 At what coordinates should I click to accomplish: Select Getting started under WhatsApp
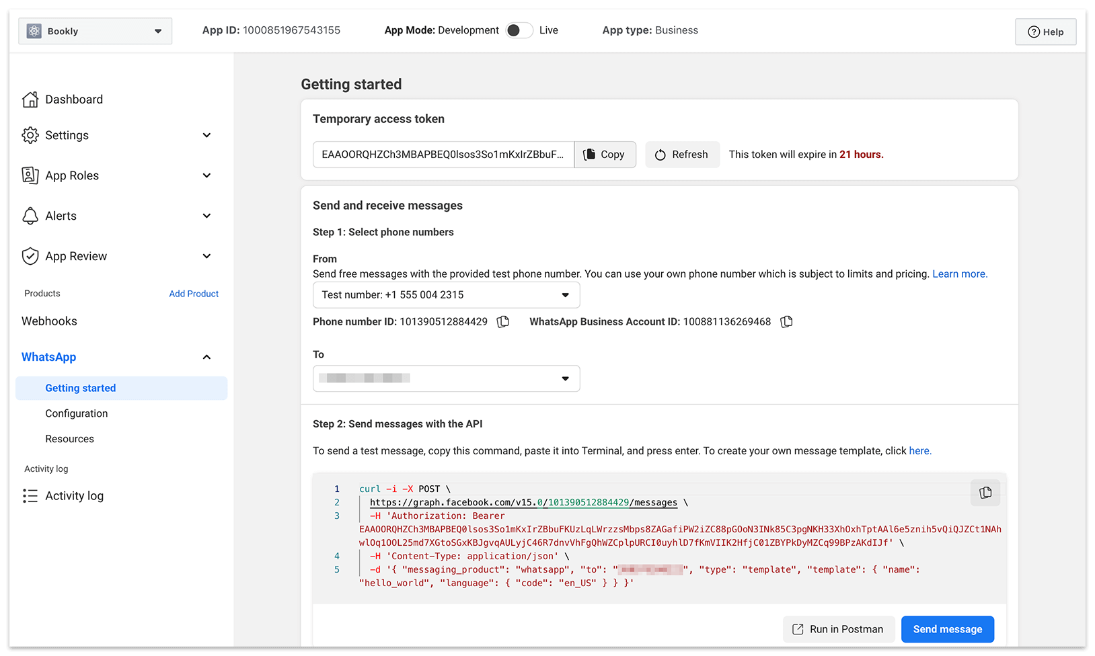click(x=121, y=388)
